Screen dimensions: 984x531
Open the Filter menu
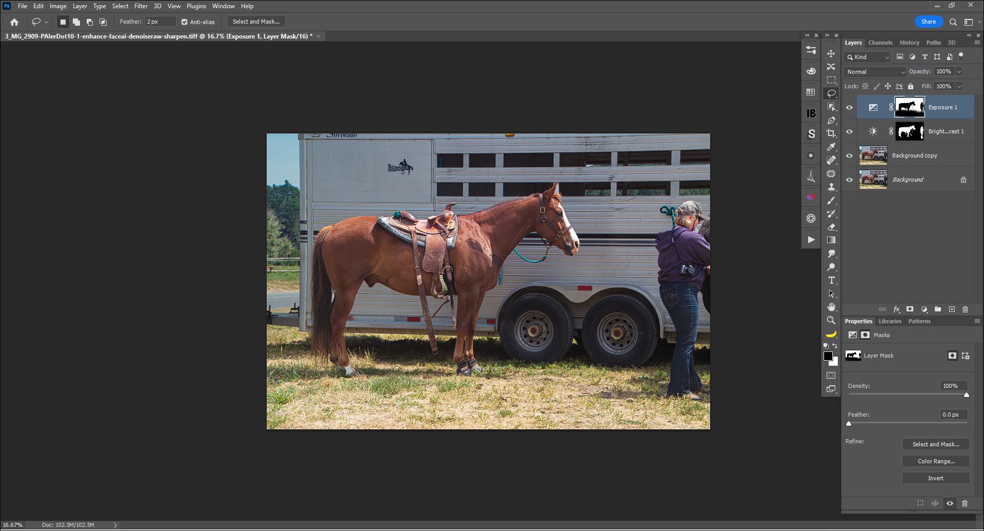[140, 6]
